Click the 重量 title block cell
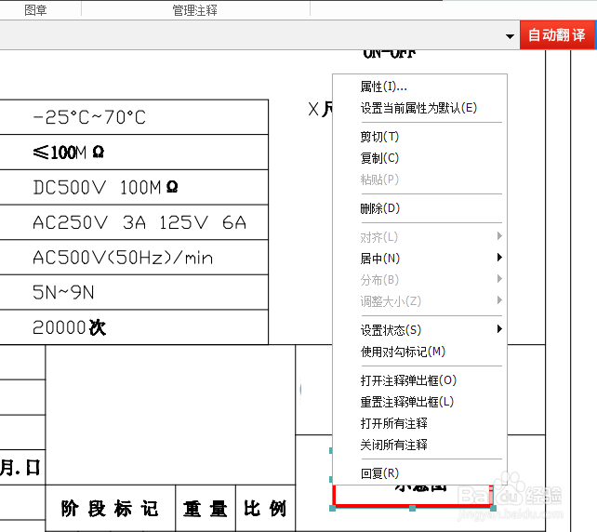The width and height of the screenshot is (597, 532). (206, 509)
